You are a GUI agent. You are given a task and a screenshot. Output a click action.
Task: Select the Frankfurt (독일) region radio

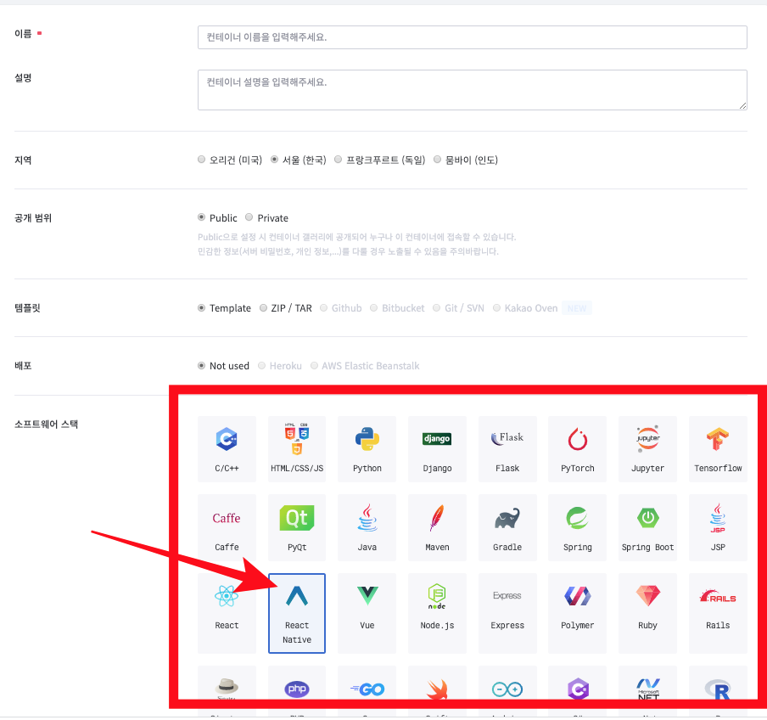pos(338,159)
